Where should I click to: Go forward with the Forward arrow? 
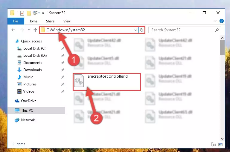pos(22,30)
